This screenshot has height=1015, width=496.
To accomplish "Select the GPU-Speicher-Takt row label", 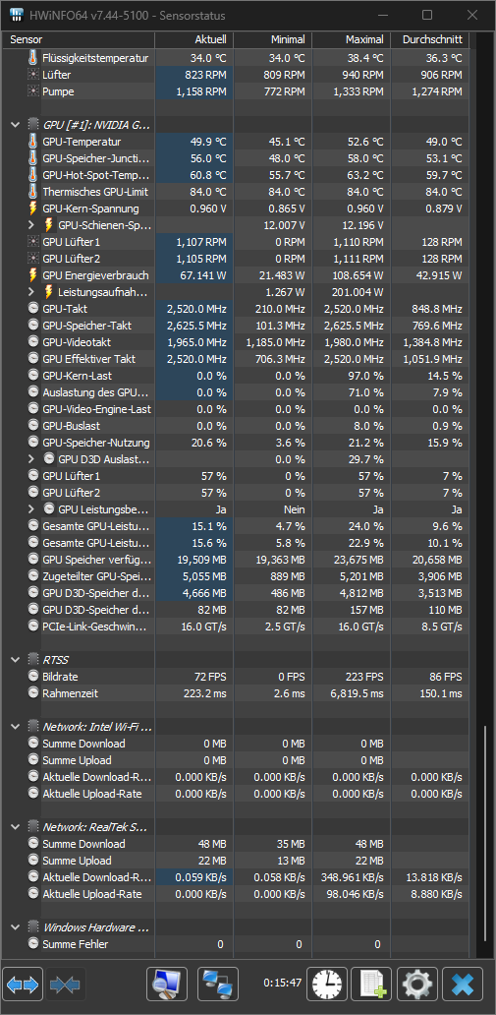I will pos(84,326).
